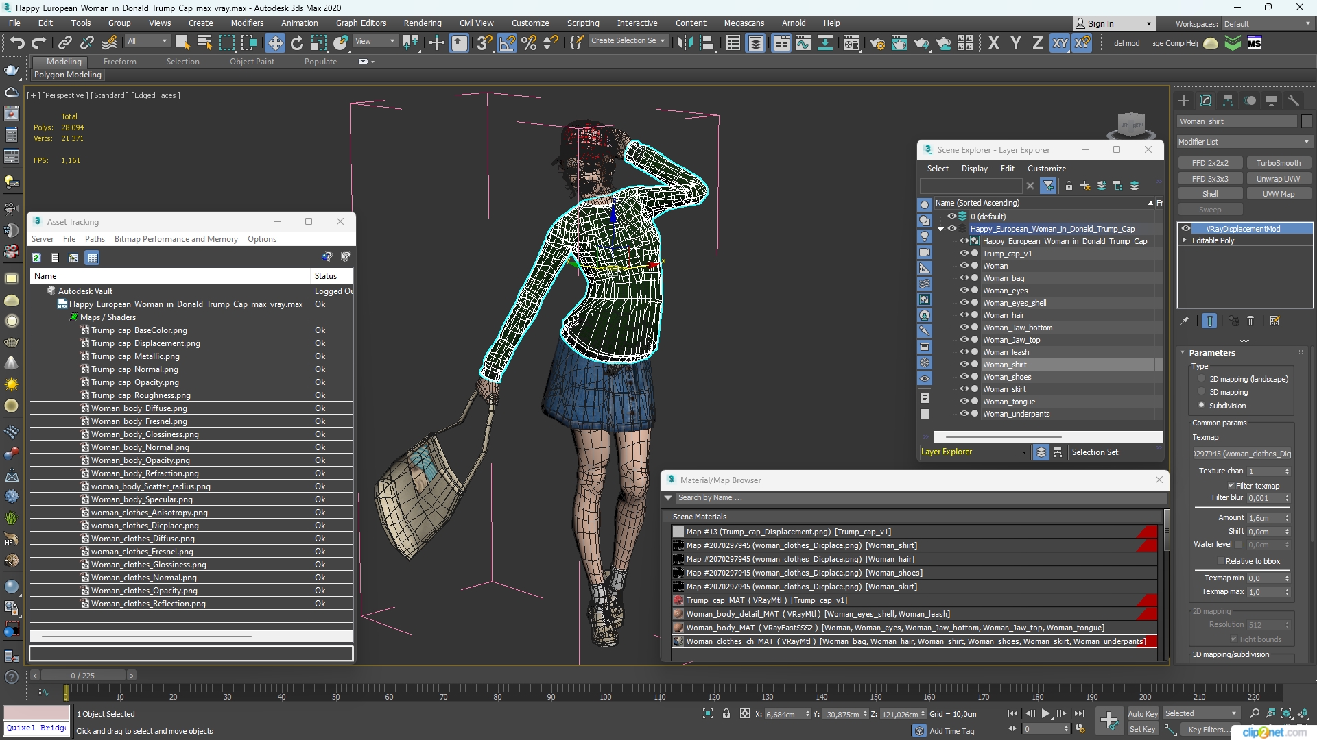Open the View reference coordinate dropdown
Image resolution: width=1317 pixels, height=740 pixels.
(x=375, y=41)
